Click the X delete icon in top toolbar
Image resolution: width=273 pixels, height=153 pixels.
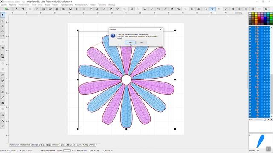click(104, 9)
